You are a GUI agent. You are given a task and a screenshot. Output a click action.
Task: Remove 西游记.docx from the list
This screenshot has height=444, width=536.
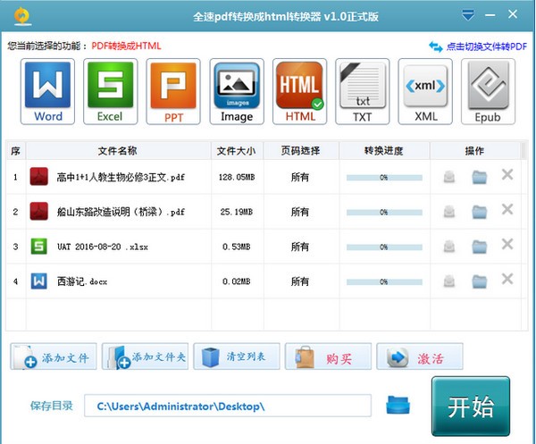(507, 280)
